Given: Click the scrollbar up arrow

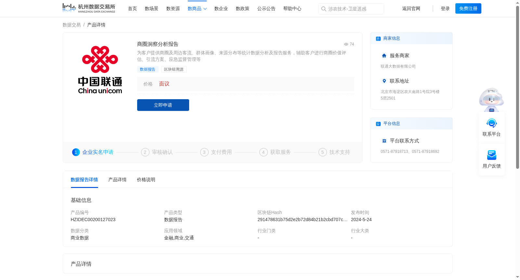Looking at the screenshot, I should pos(517,3).
